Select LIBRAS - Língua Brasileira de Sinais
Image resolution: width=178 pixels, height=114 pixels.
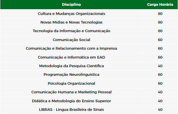coord(72,110)
